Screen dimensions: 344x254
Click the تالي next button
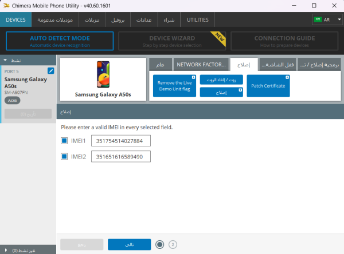(129, 244)
